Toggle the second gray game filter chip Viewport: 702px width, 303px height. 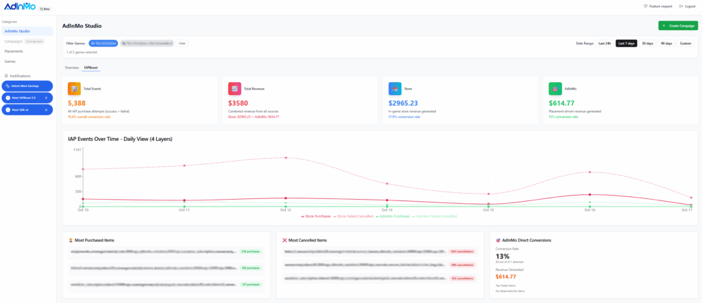[x=147, y=43]
